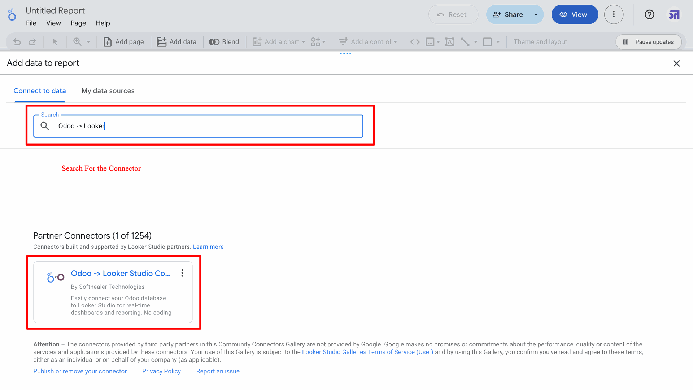The image size is (693, 390).
Task: Select the line drawing tool icon
Action: coord(465,42)
